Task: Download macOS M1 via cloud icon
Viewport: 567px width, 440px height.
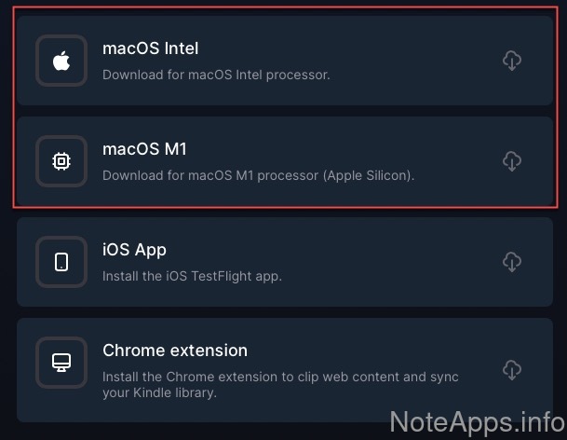Action: (x=511, y=161)
